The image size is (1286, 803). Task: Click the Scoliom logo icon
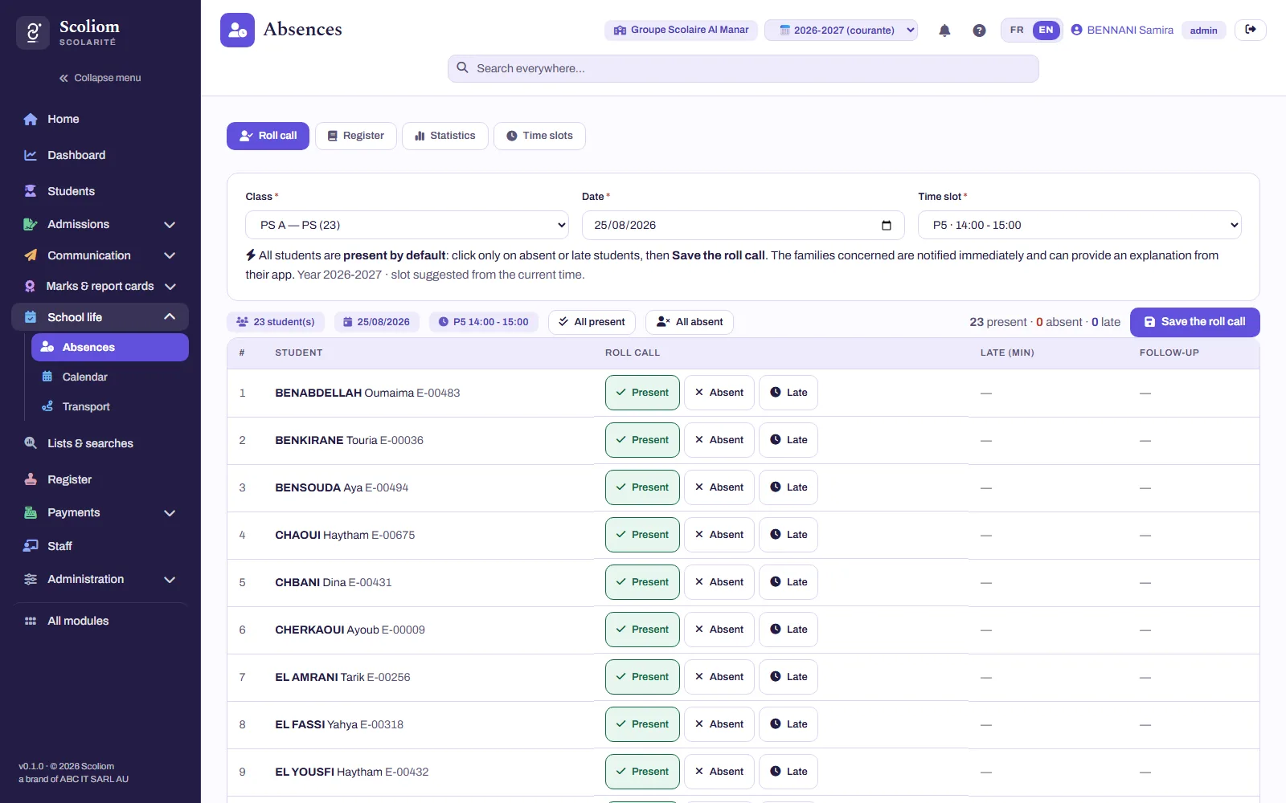point(33,33)
